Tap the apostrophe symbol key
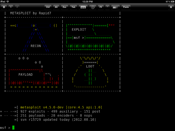Viewport: 175px width, 131px height. 108,7
